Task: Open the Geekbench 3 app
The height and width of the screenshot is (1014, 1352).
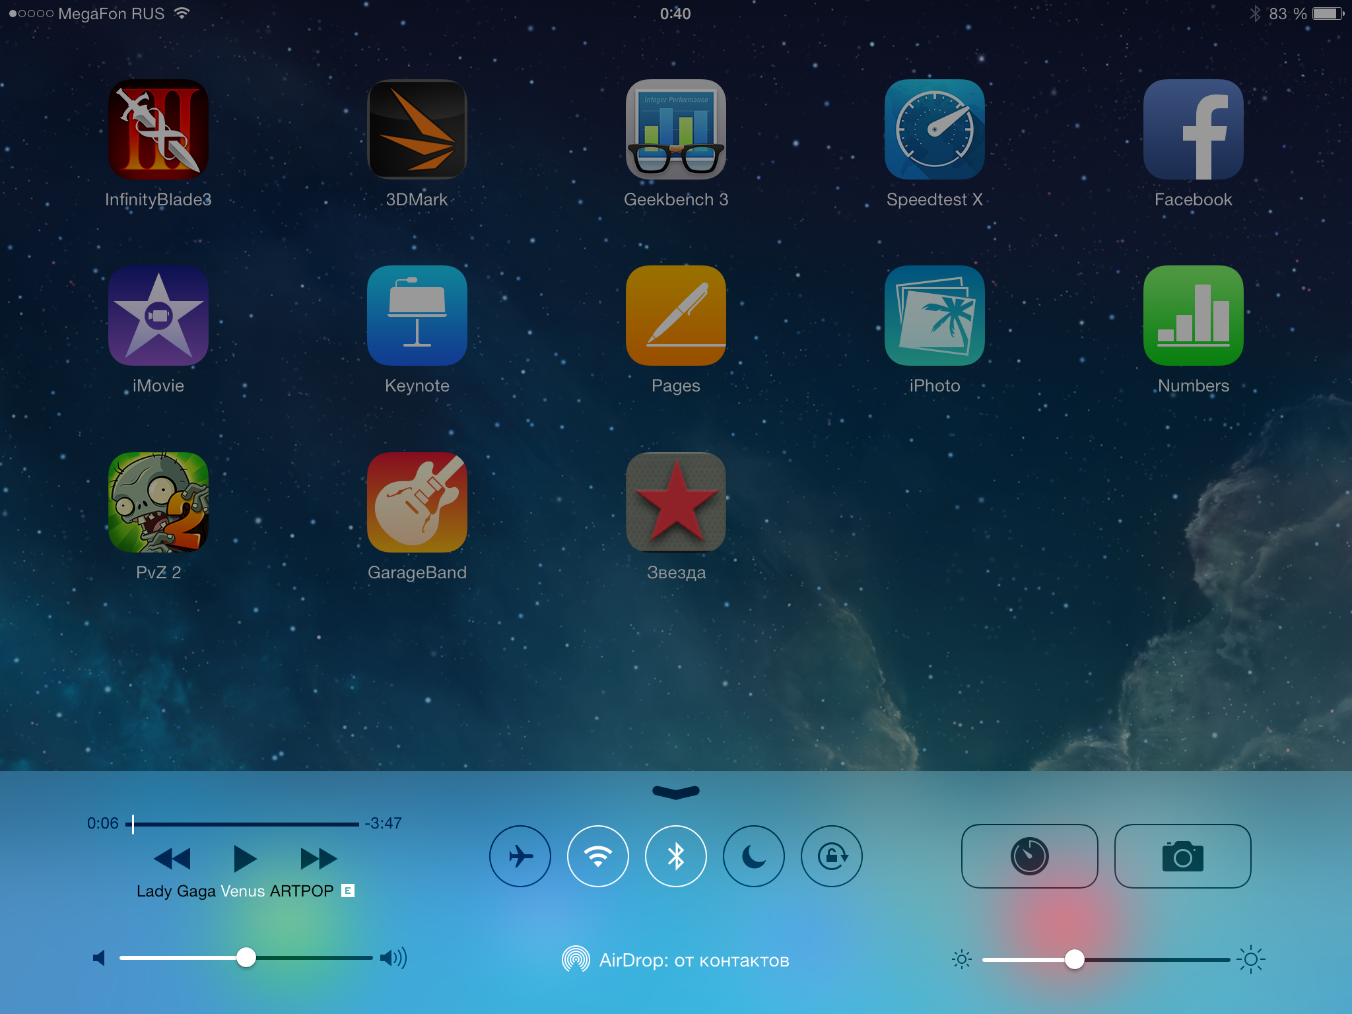Action: click(x=676, y=129)
